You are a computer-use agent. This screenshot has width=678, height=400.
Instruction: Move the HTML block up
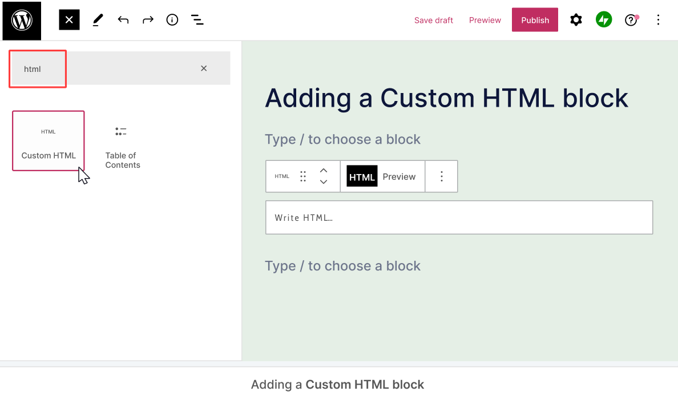324,171
